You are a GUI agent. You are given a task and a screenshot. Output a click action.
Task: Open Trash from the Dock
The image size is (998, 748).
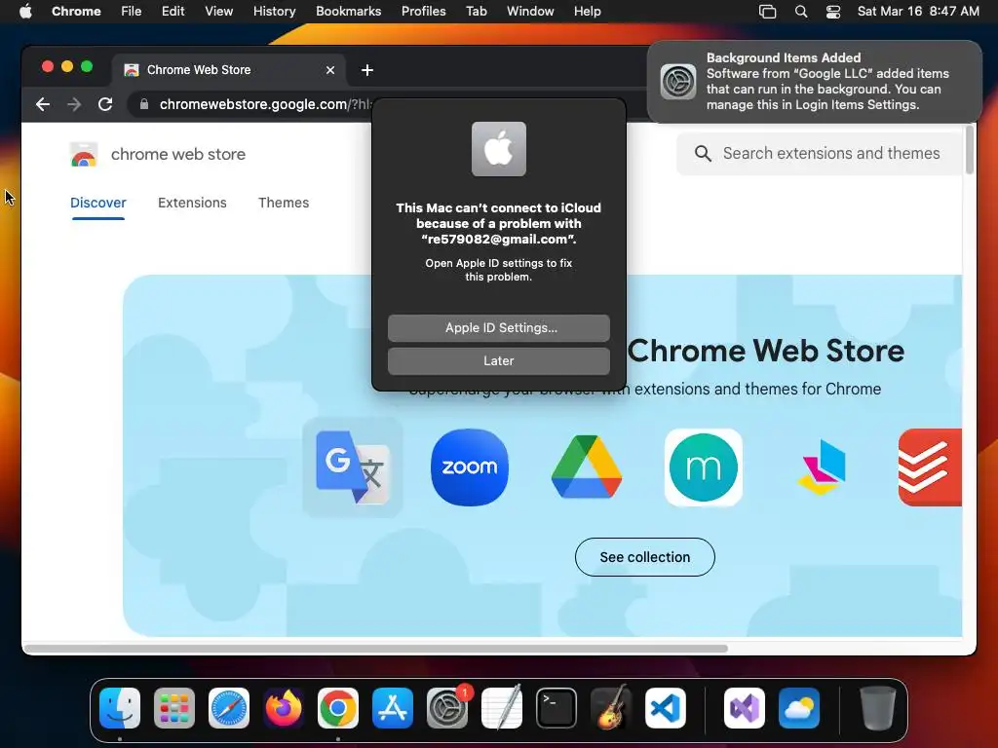[878, 708]
